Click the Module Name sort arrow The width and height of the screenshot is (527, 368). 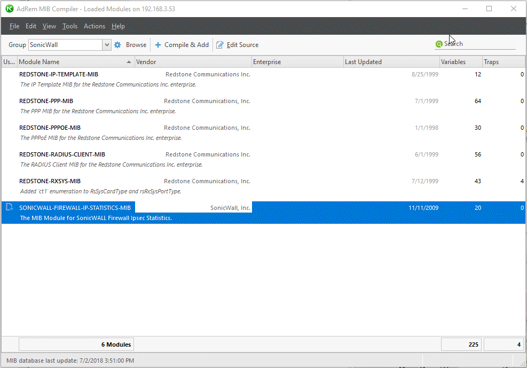pyautogui.click(x=129, y=62)
